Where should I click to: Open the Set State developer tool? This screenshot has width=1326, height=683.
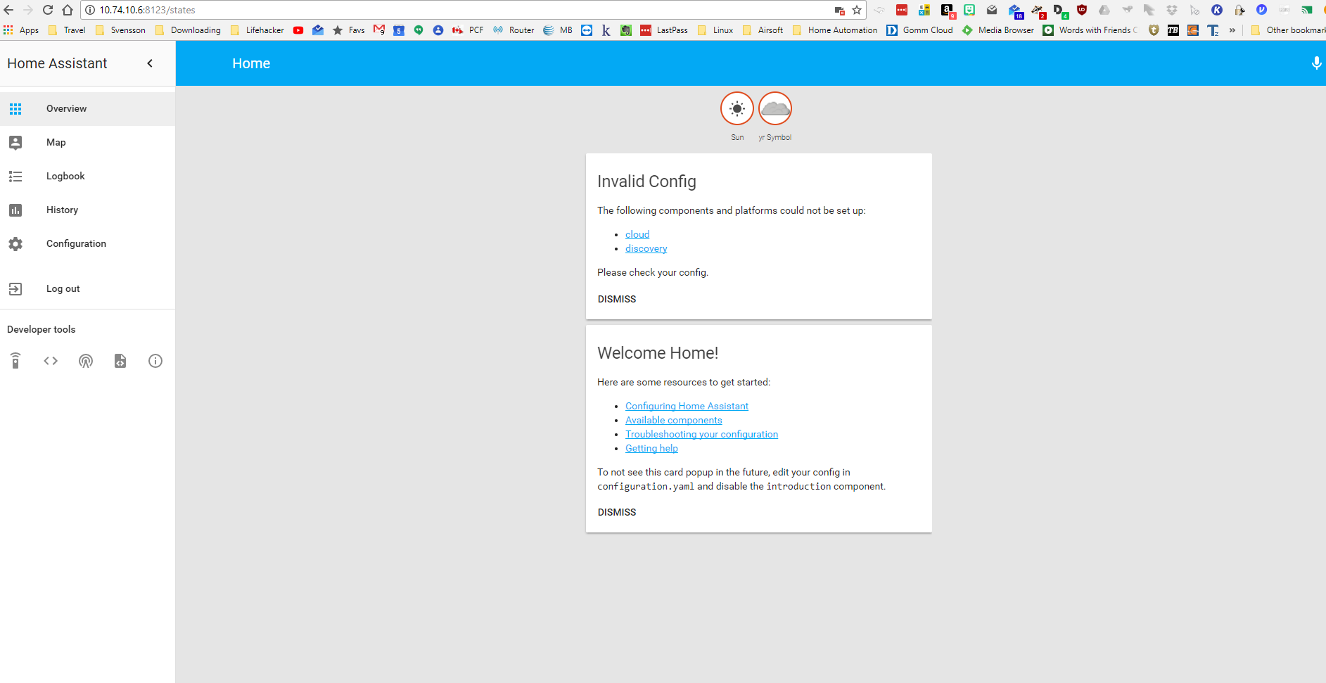click(51, 361)
